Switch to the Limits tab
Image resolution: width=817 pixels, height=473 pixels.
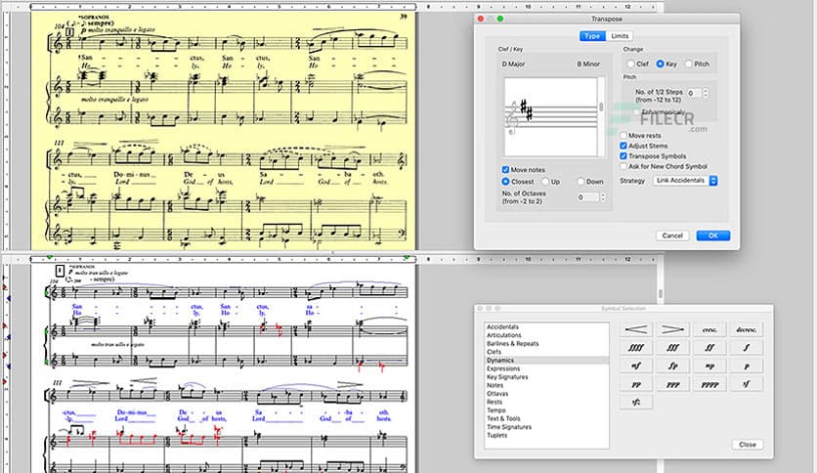[620, 36]
